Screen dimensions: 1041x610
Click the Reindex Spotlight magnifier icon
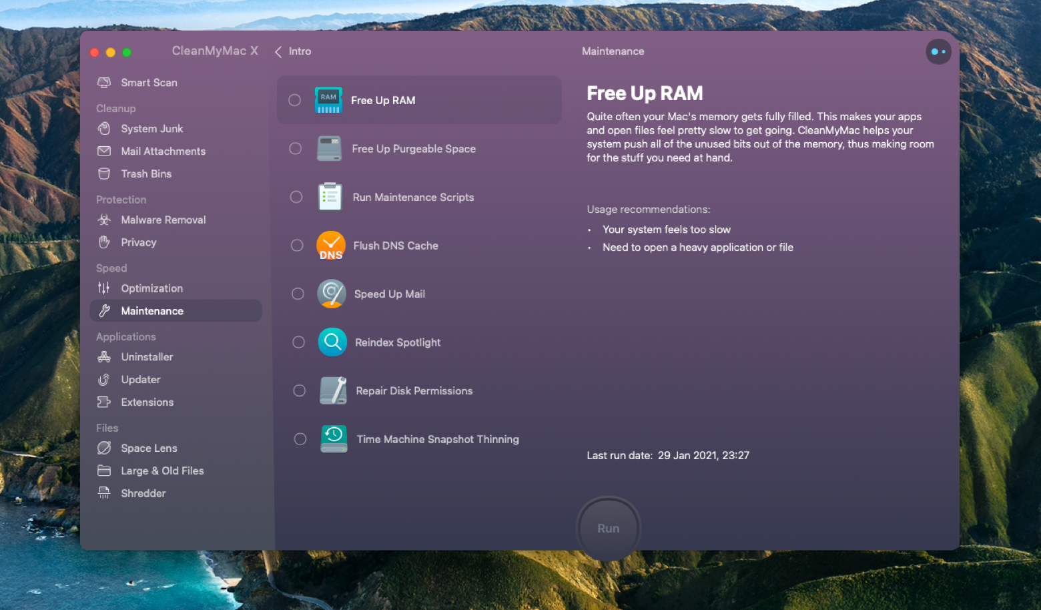point(332,342)
